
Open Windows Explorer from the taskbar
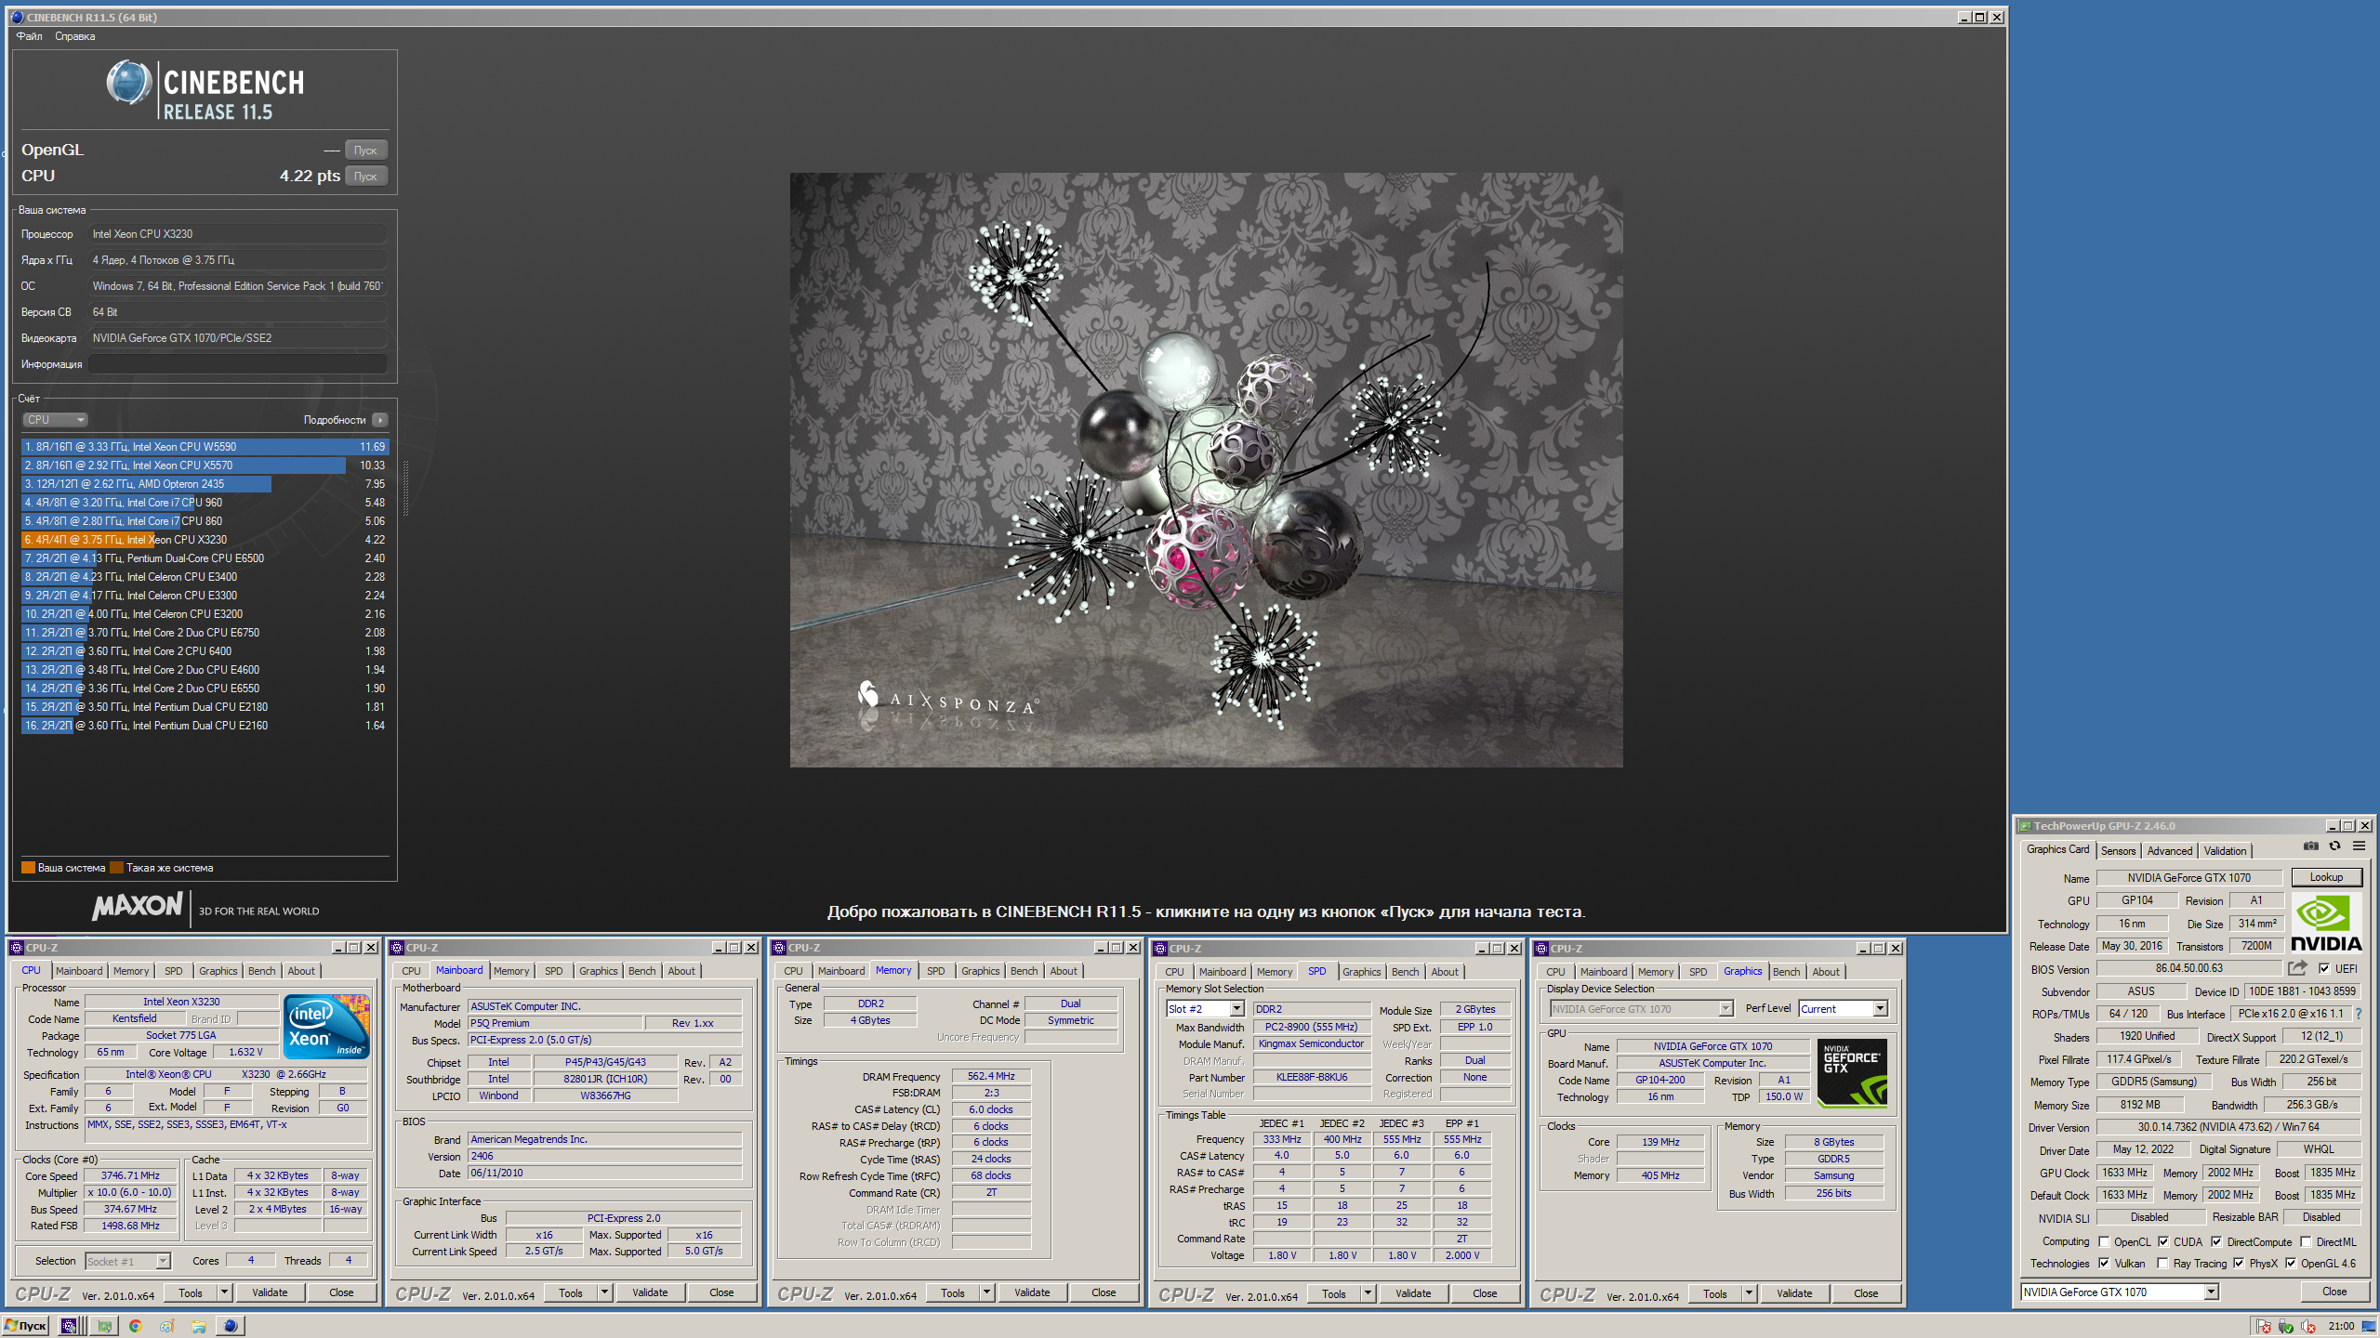tap(199, 1326)
